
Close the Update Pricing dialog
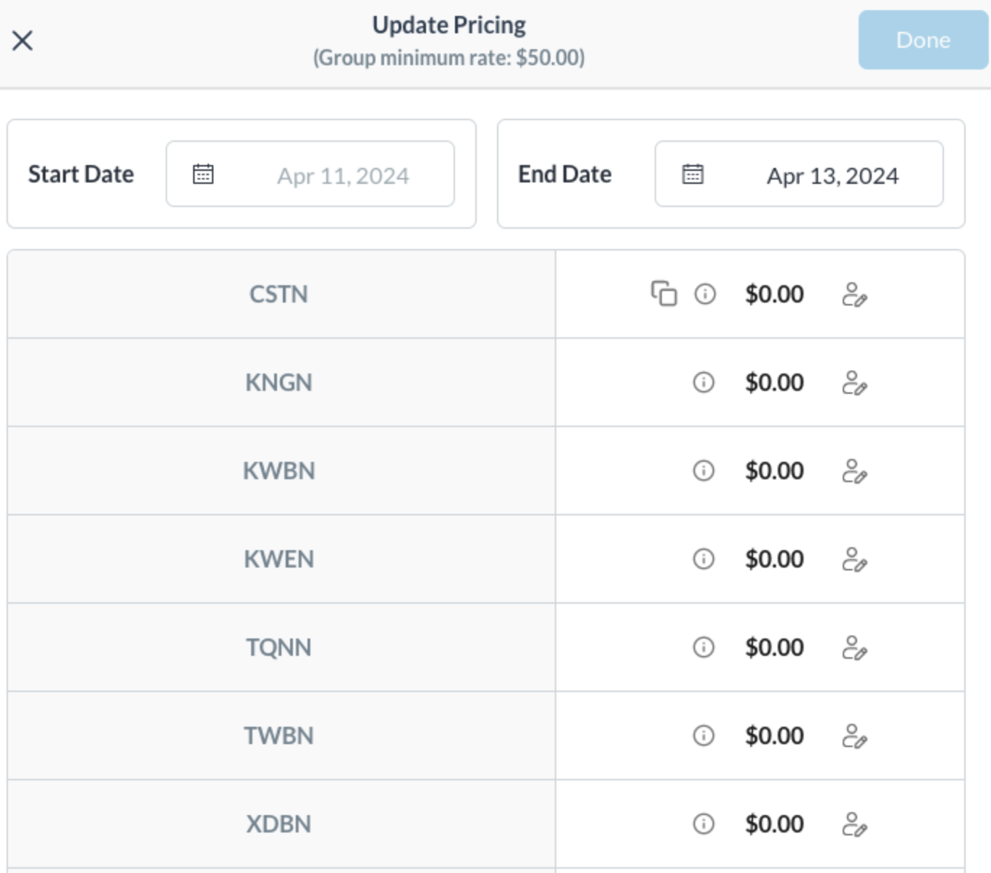click(22, 41)
